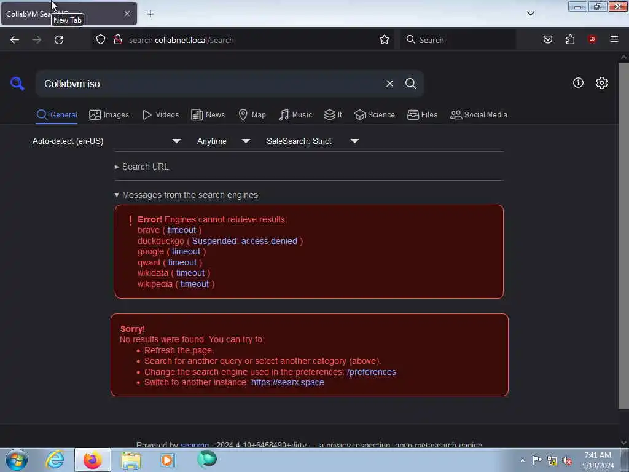629x472 pixels.
Task: Click the muted volume tray icon
Action: (567, 461)
